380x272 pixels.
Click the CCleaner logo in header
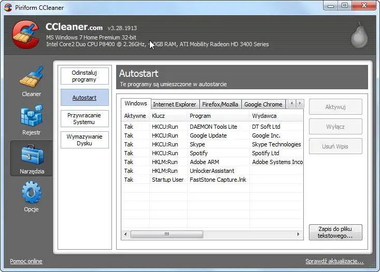[24, 35]
